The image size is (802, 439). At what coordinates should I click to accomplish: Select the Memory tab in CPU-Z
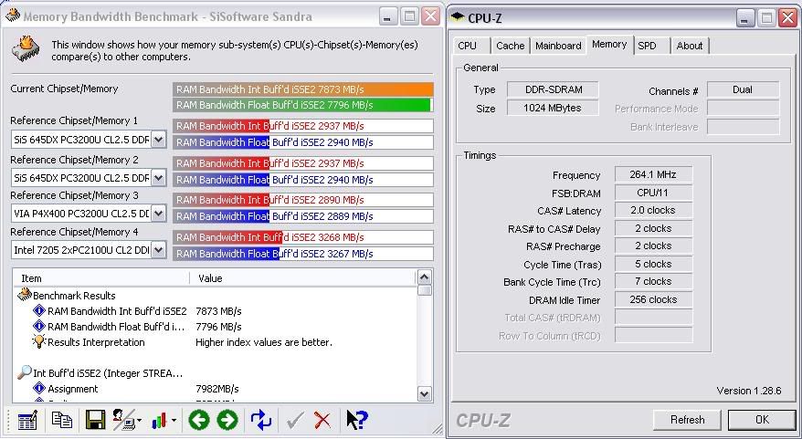[x=609, y=45]
